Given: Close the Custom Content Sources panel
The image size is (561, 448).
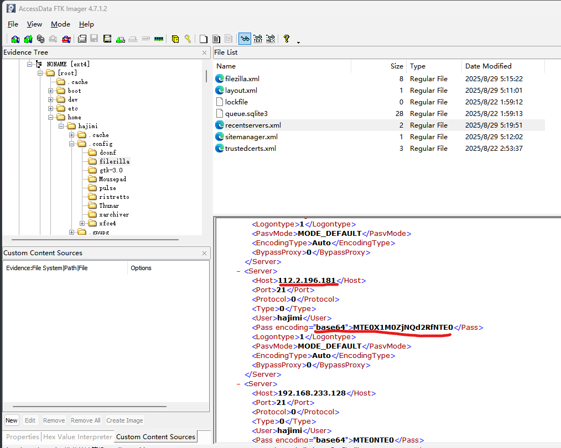Looking at the screenshot, I should tap(204, 253).
